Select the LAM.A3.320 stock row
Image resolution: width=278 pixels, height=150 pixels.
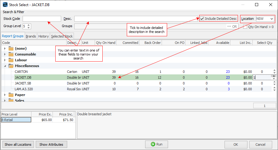coord(139,89)
